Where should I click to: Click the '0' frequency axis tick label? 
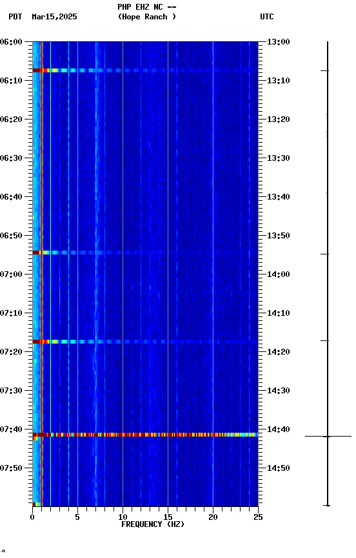pyautogui.click(x=33, y=518)
